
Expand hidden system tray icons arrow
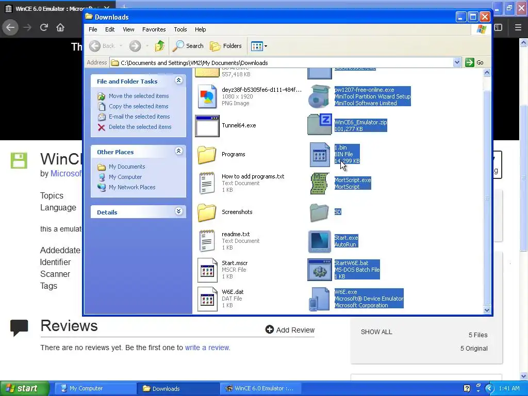point(490,388)
